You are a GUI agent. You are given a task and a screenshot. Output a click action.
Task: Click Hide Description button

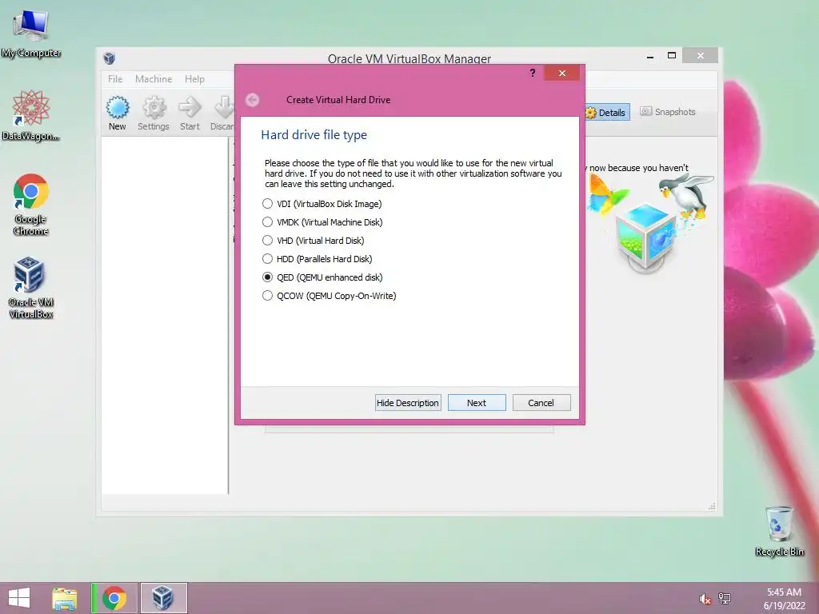(x=408, y=403)
